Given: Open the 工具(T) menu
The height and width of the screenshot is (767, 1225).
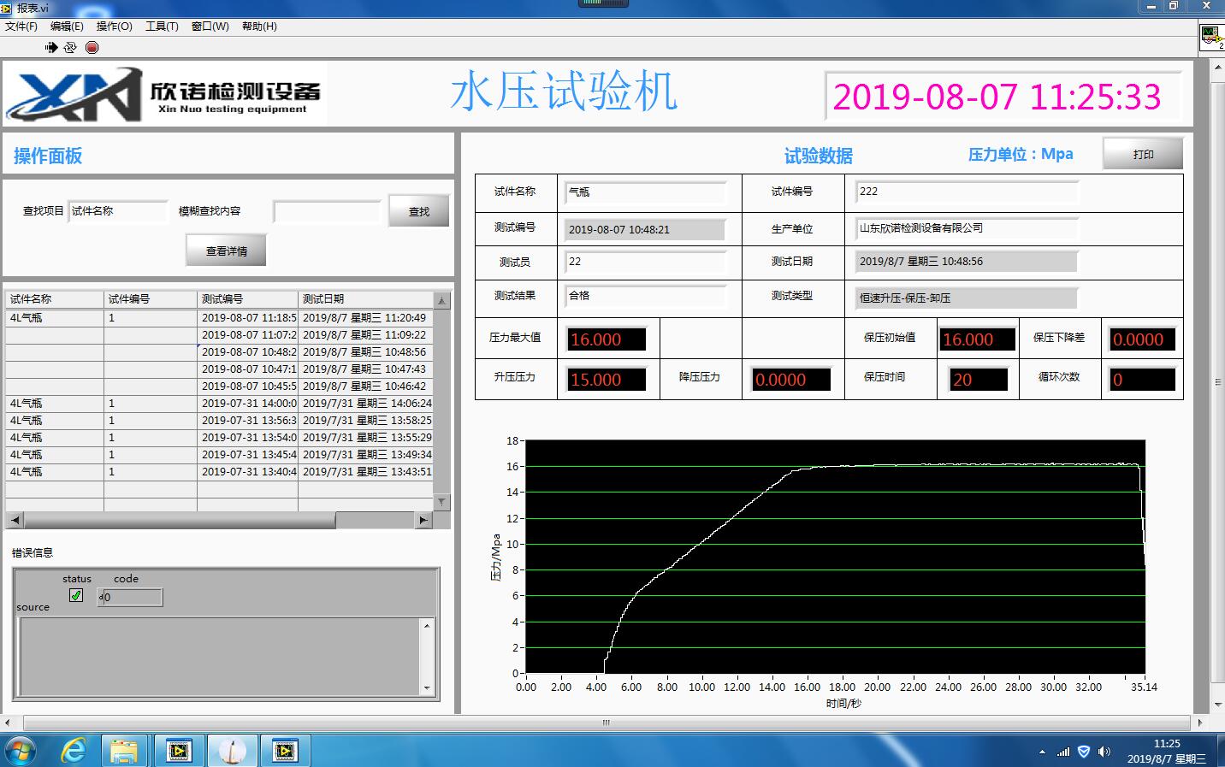Looking at the screenshot, I should coord(162,27).
